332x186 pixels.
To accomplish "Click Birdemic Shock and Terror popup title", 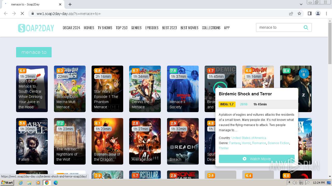I will 245,94.
